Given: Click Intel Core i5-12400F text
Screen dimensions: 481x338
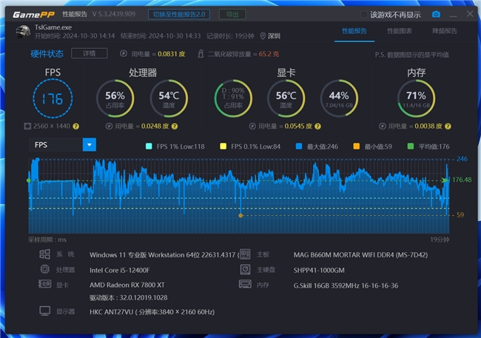Looking at the screenshot, I should pos(120,270).
